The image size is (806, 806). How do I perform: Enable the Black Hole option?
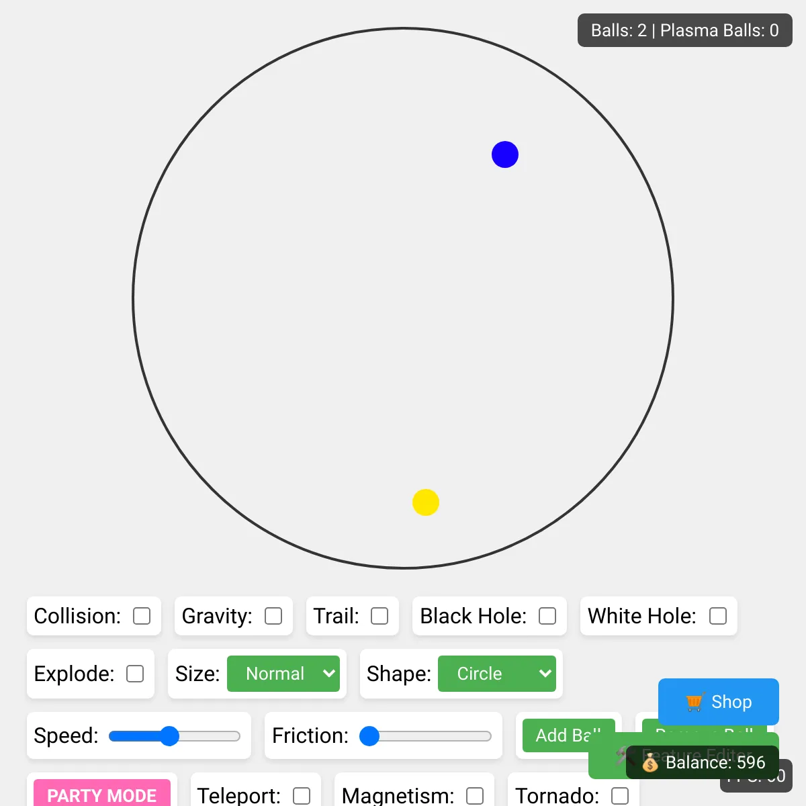pyautogui.click(x=547, y=616)
